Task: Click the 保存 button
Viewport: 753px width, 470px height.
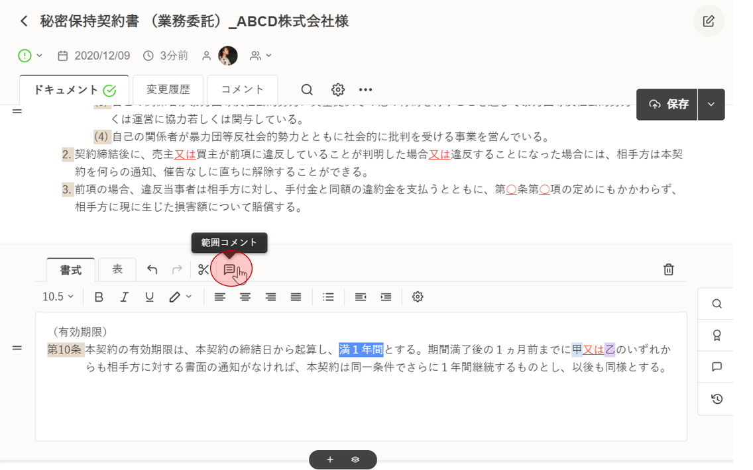Action: click(667, 105)
